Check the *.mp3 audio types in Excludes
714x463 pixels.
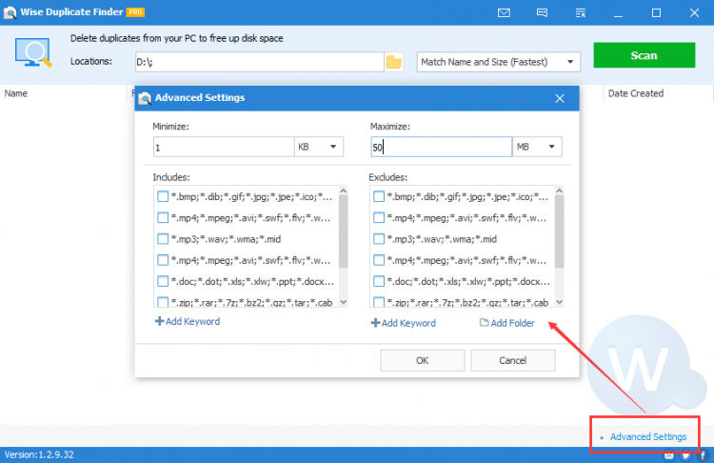click(x=379, y=239)
